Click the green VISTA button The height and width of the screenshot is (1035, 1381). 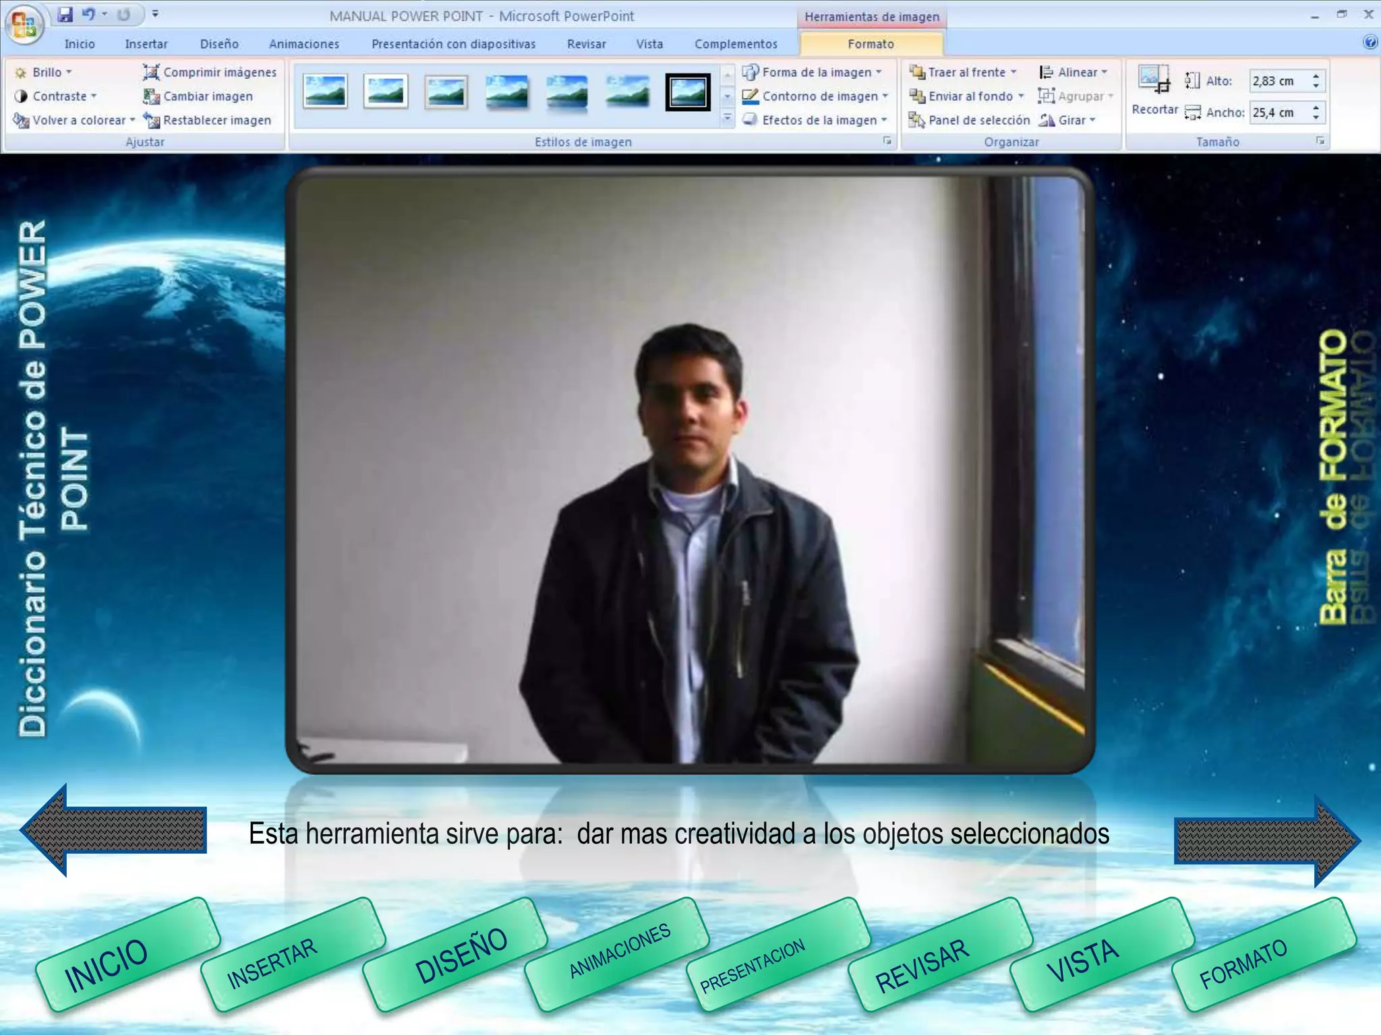(x=1102, y=954)
